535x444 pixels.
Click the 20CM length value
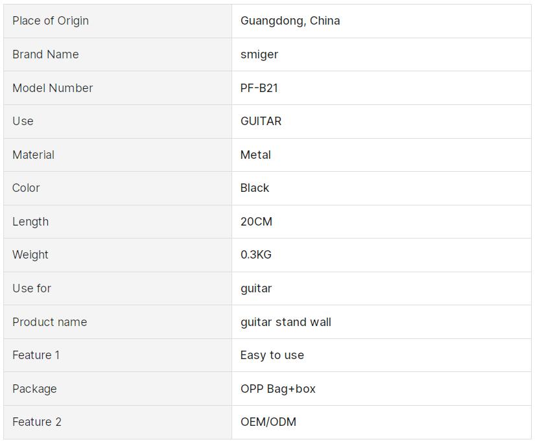coord(256,222)
